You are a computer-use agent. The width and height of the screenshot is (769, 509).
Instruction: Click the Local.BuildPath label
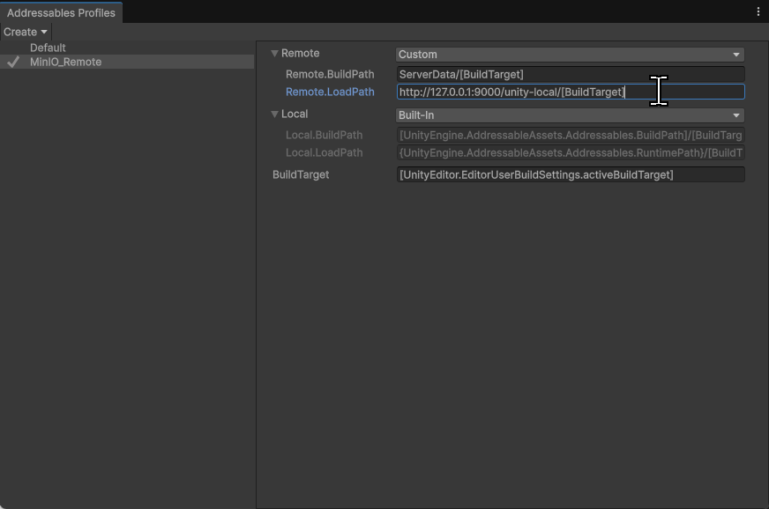[324, 136]
